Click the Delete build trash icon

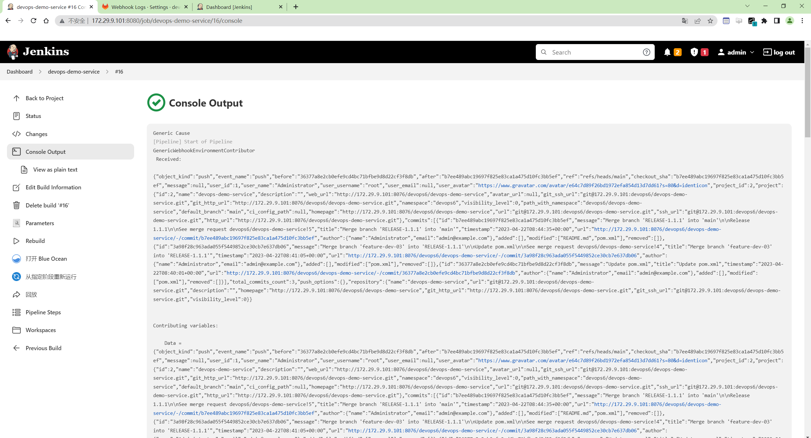(16, 205)
